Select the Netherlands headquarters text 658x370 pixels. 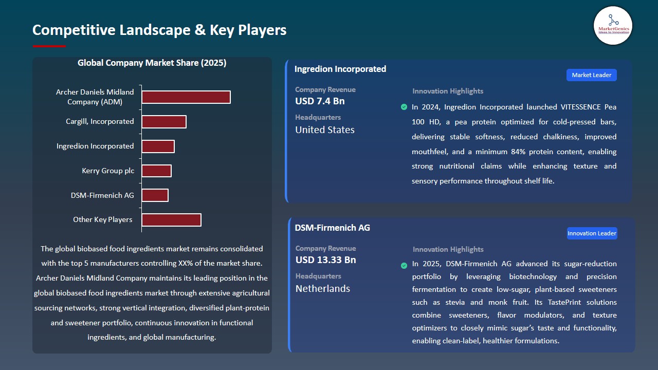click(322, 288)
